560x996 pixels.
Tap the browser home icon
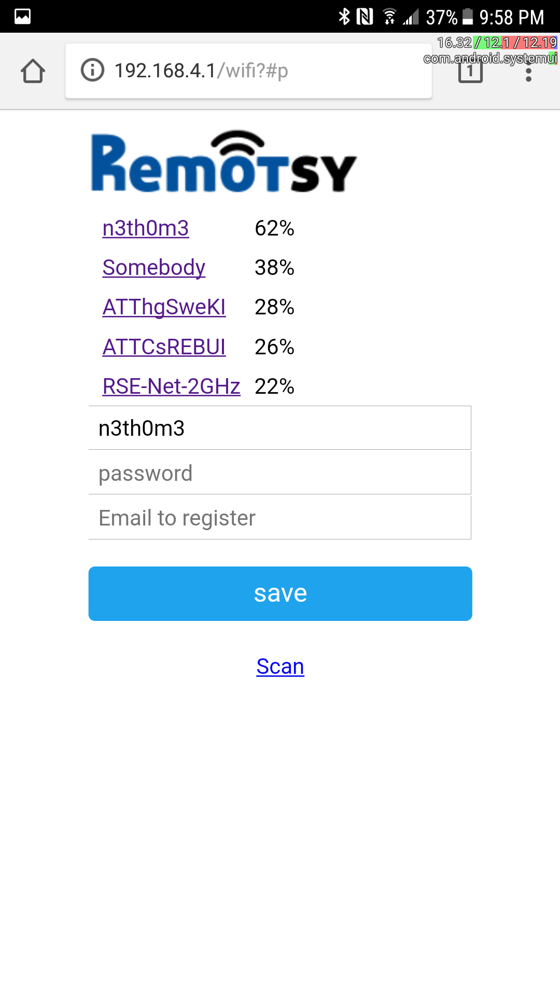pyautogui.click(x=33, y=71)
